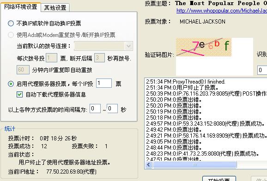This screenshot has height=181, width=267.
Task: Click the vote title The Most Popular People
Action: click(x=221, y=3)
